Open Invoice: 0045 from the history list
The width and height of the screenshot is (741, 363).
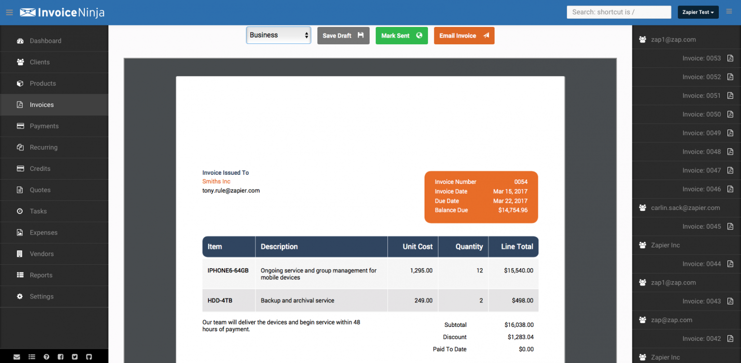pos(701,226)
